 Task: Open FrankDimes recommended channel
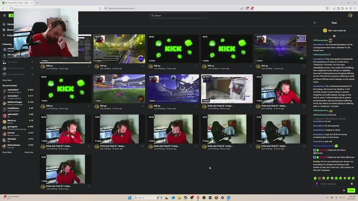coord(18,109)
